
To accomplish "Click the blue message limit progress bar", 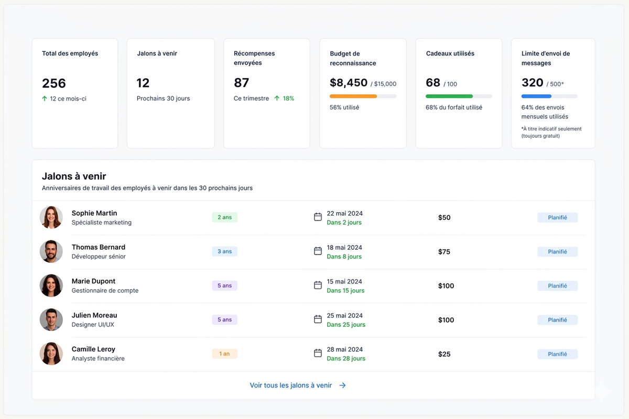I will [x=549, y=96].
